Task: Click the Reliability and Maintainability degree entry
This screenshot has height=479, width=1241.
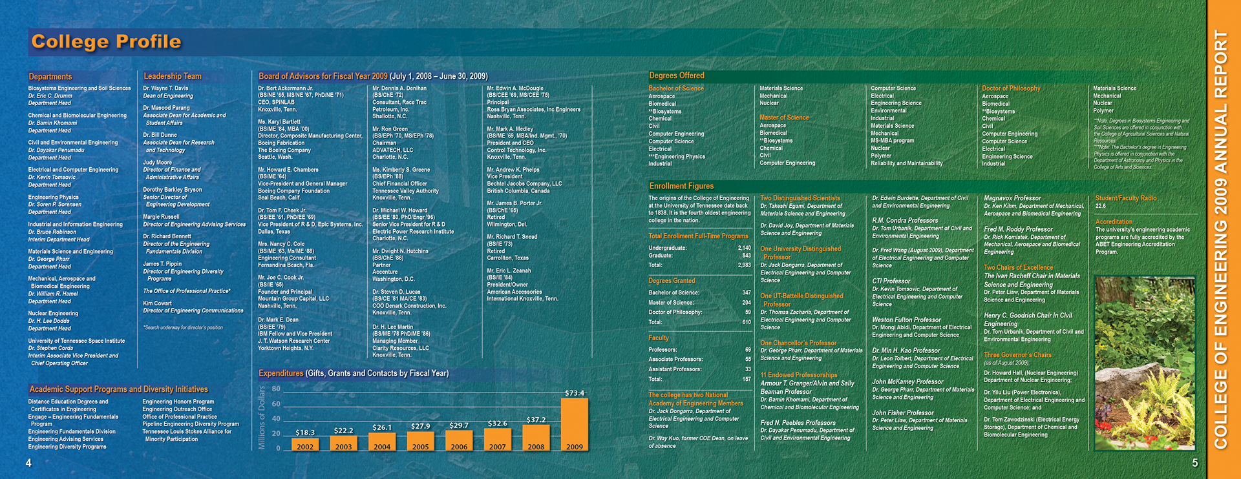Action: point(906,163)
